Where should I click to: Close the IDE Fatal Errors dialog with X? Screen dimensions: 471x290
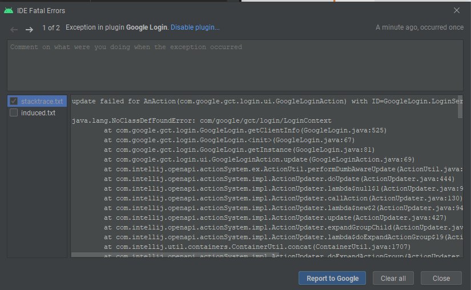[457, 10]
